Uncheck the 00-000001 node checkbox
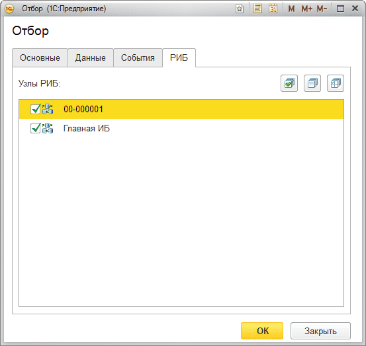 tap(36, 109)
